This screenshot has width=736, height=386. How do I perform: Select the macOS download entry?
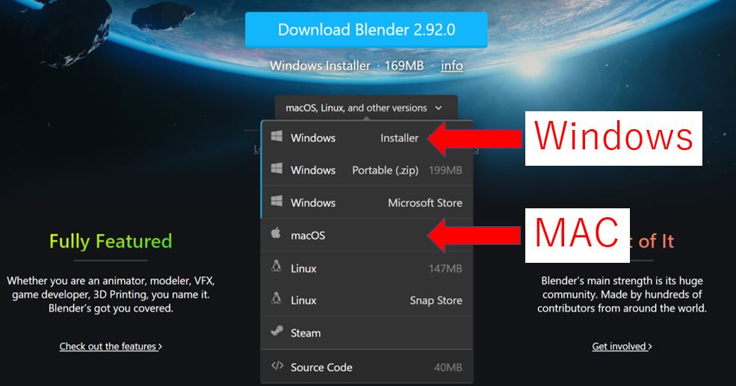pos(367,235)
